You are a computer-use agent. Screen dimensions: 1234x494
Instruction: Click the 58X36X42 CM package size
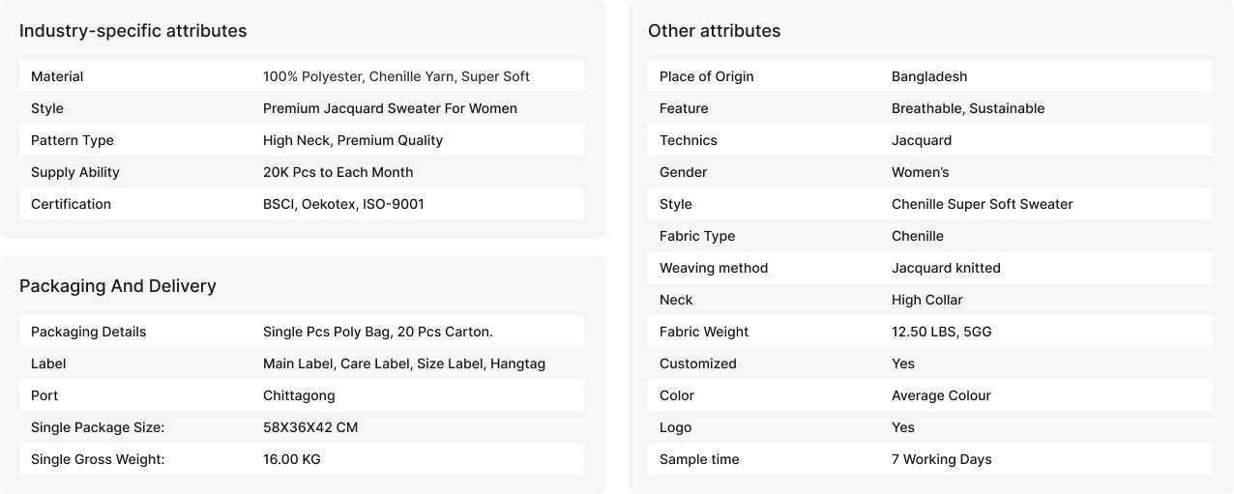(310, 427)
